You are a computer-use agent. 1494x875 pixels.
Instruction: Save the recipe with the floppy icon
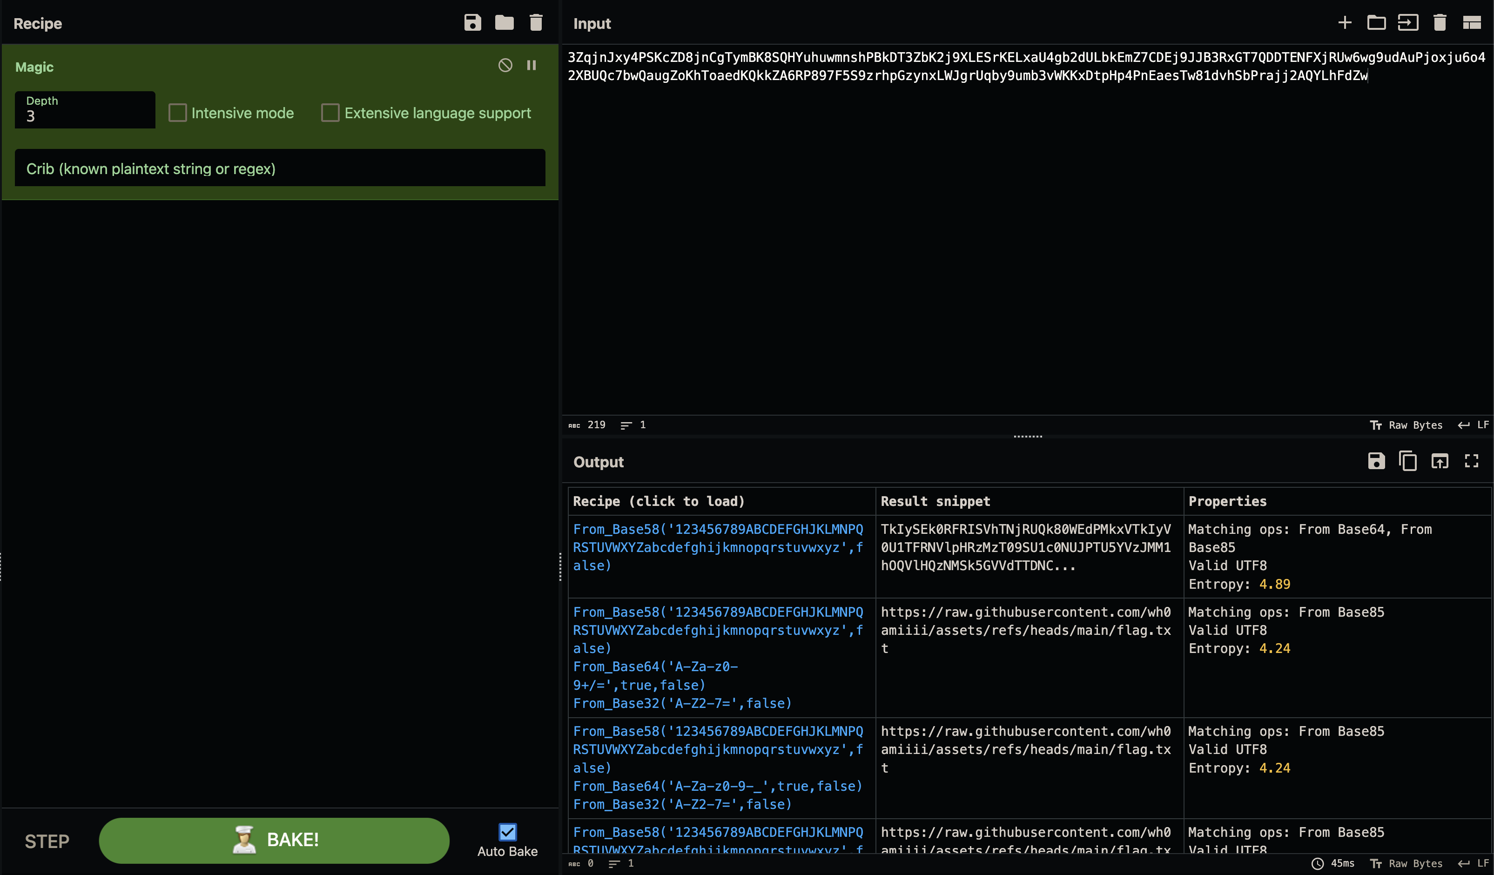(x=472, y=23)
